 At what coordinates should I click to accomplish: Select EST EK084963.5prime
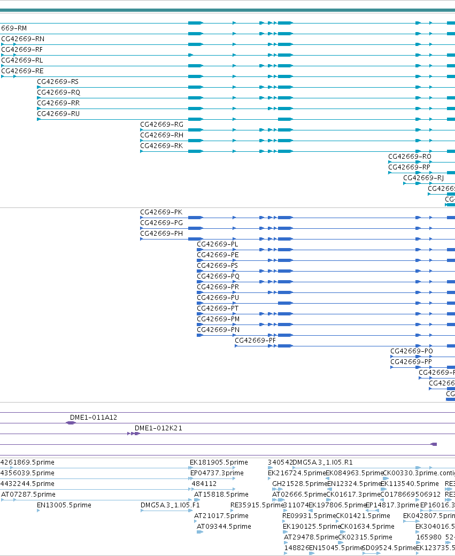coord(354,473)
